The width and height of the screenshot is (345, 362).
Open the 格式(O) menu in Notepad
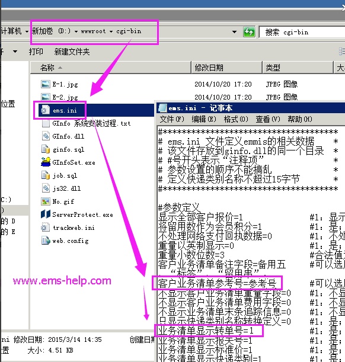236,119
